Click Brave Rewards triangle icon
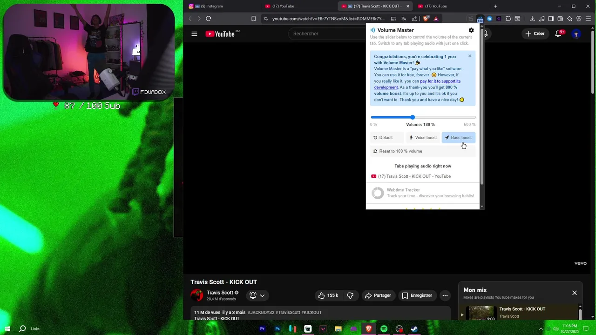Viewport: 596px width, 335px height. pyautogui.click(x=436, y=19)
